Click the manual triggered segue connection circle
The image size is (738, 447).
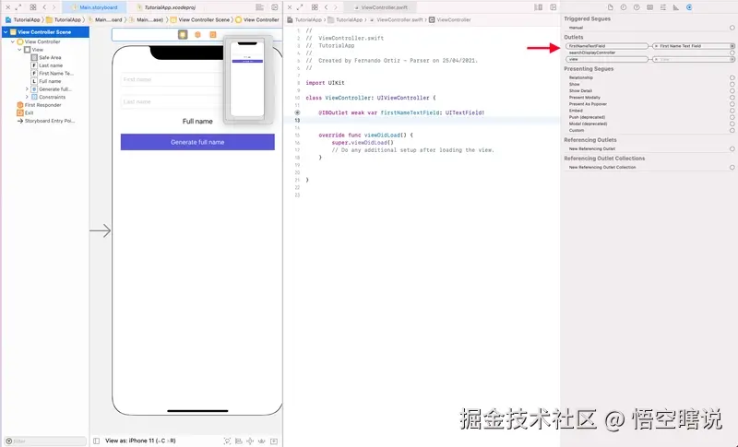pos(732,28)
